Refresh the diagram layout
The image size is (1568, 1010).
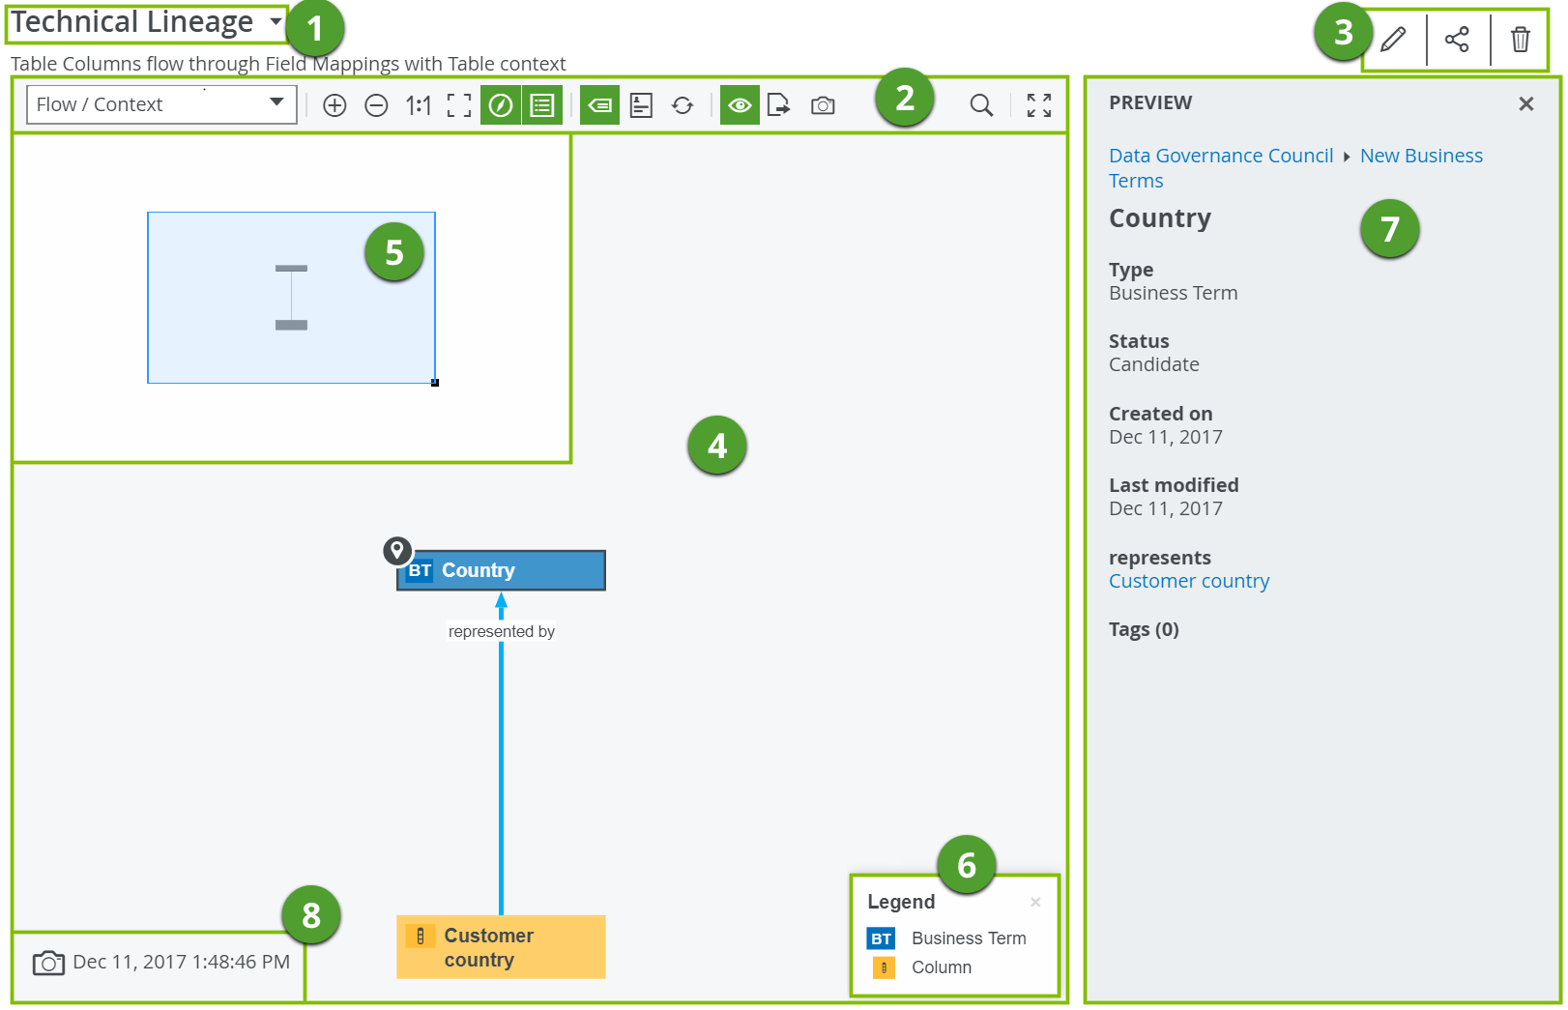pos(682,105)
